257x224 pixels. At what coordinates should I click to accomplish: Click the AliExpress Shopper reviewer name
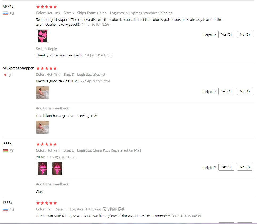tap(18, 68)
